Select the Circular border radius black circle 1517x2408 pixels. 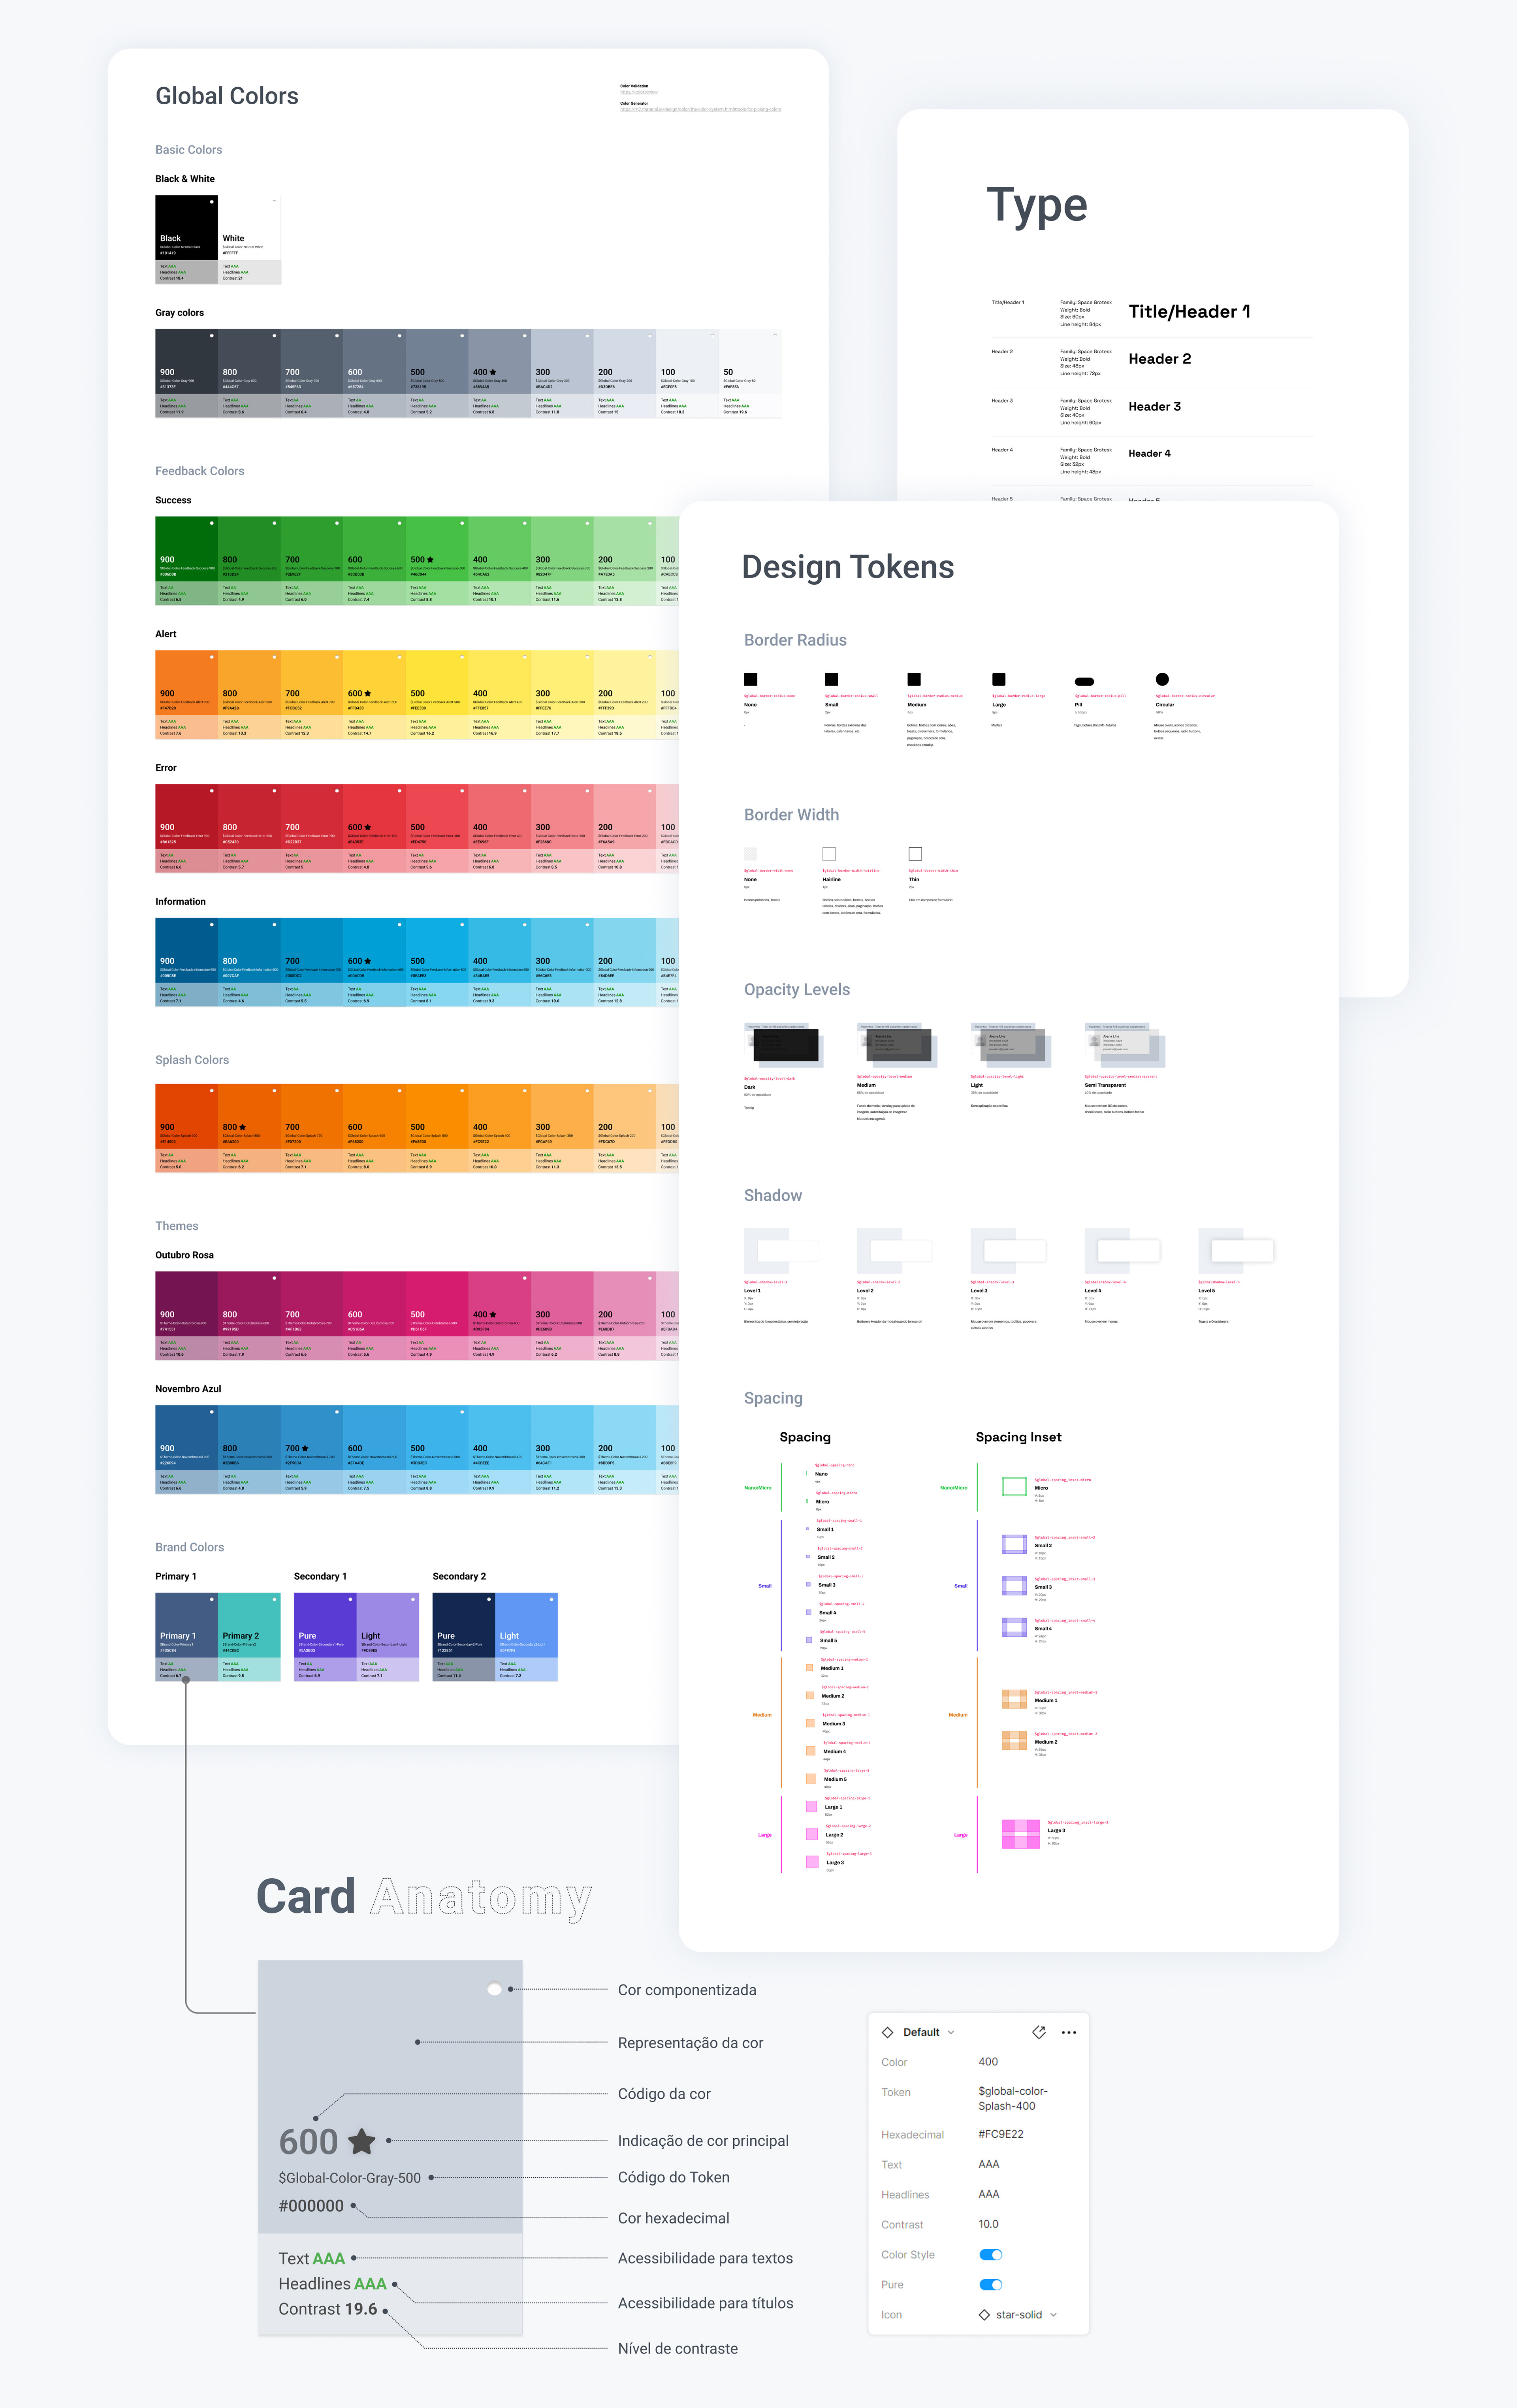pyautogui.click(x=1162, y=679)
